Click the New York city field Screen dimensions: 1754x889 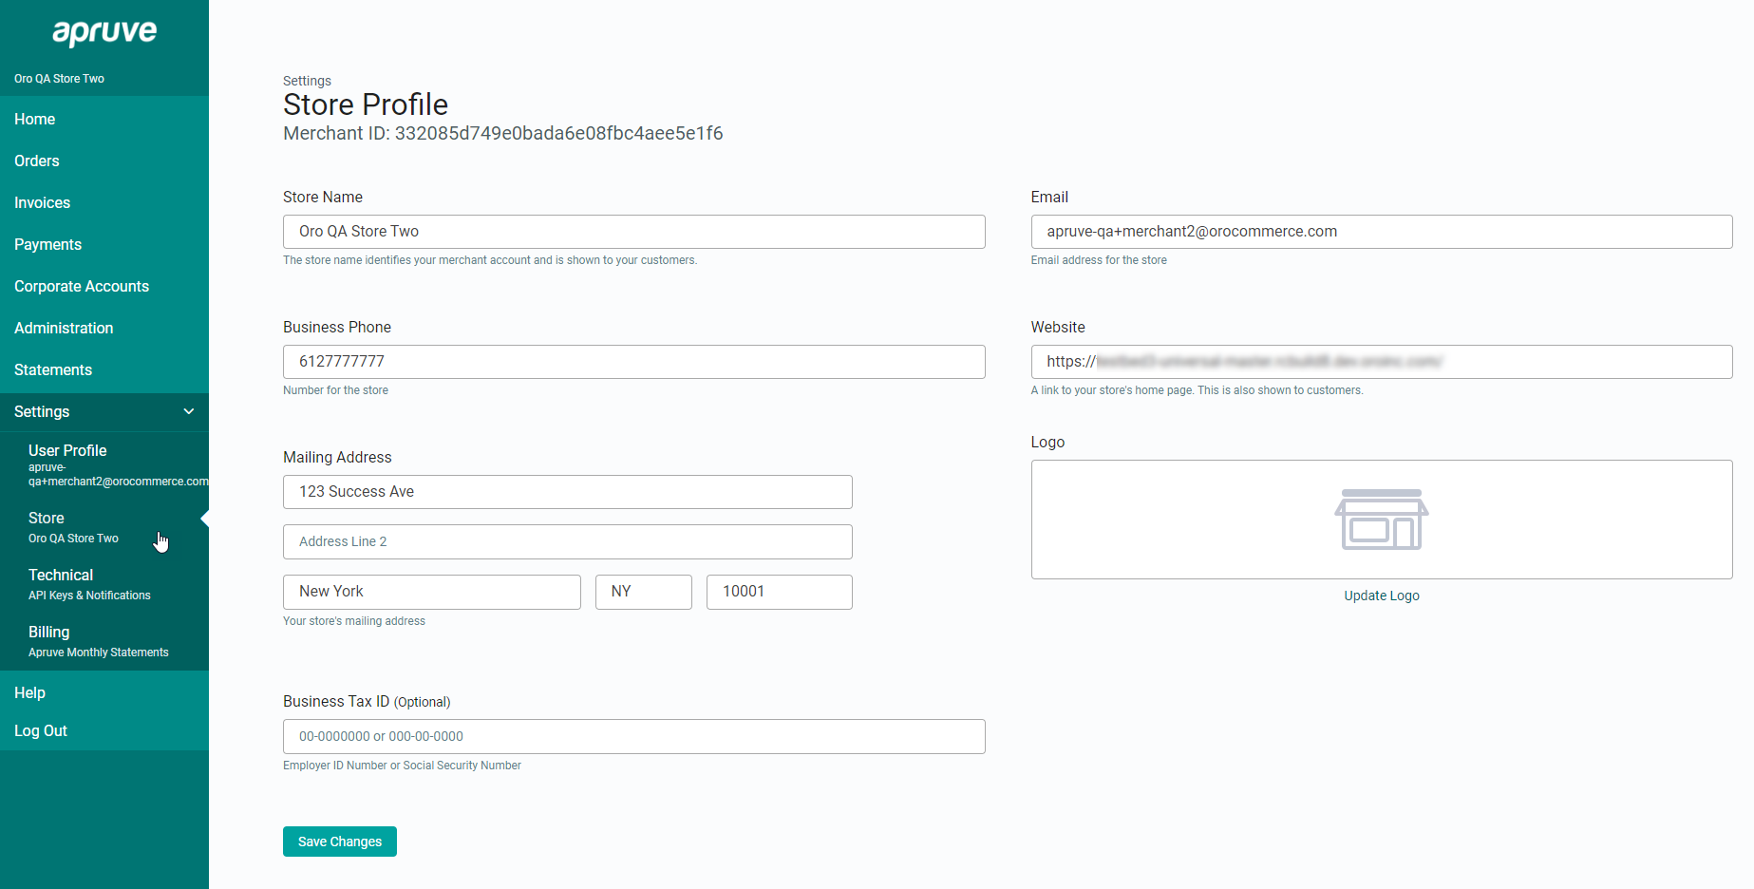[432, 592]
